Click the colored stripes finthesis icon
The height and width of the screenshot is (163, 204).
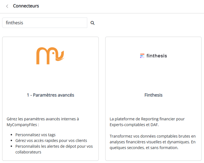coord(142,56)
